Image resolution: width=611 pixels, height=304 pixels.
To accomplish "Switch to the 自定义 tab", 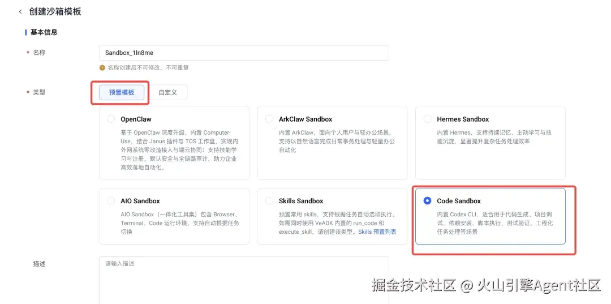I will [x=168, y=92].
